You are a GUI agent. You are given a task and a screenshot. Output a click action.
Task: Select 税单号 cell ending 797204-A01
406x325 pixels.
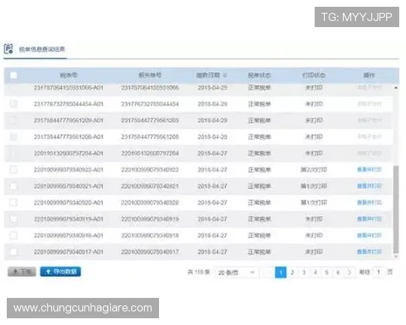click(68, 153)
